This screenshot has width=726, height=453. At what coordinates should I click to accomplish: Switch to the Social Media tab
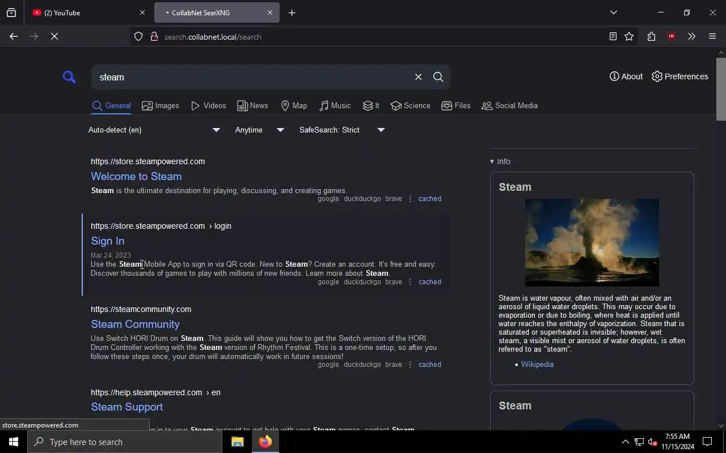[509, 106]
